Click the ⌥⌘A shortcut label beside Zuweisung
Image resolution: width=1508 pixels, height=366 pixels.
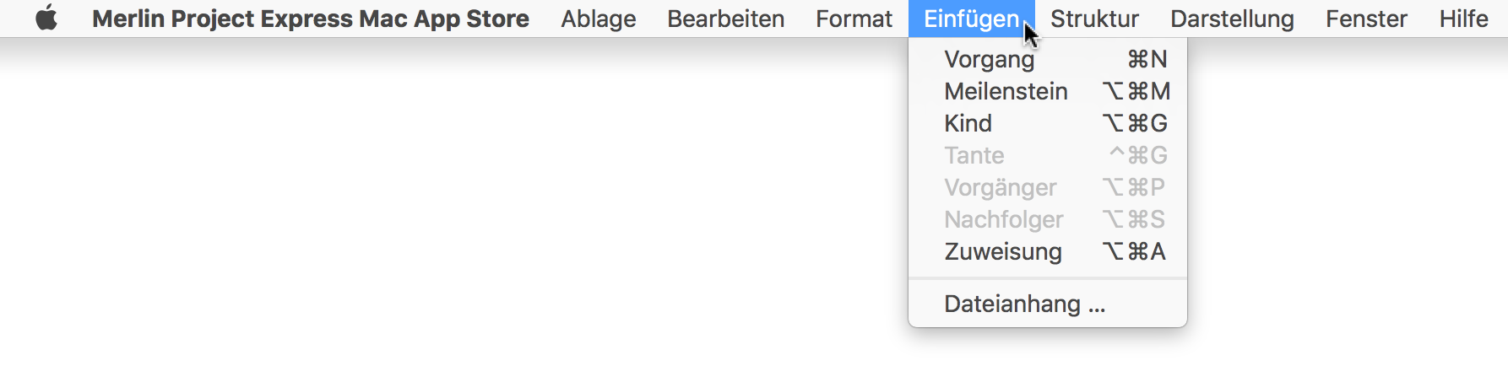click(x=1134, y=251)
